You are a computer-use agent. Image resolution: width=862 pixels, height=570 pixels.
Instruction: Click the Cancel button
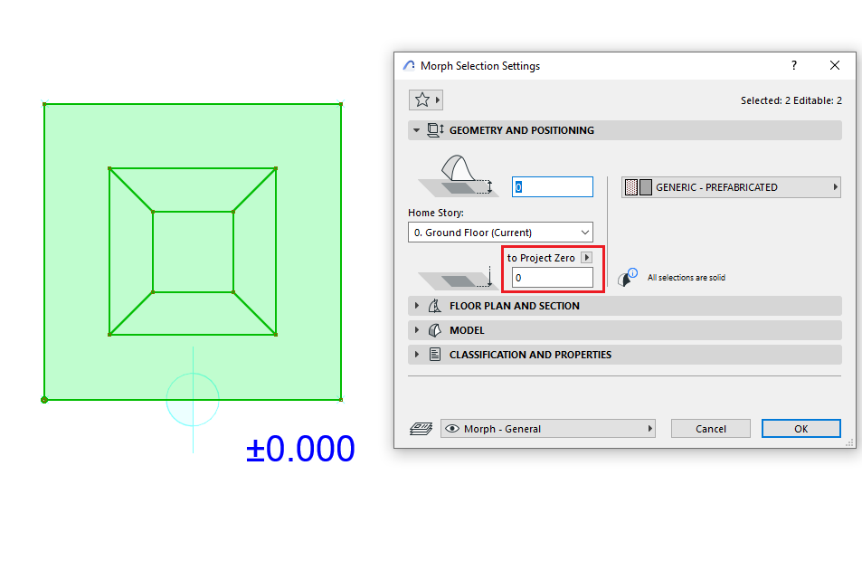[x=711, y=429]
